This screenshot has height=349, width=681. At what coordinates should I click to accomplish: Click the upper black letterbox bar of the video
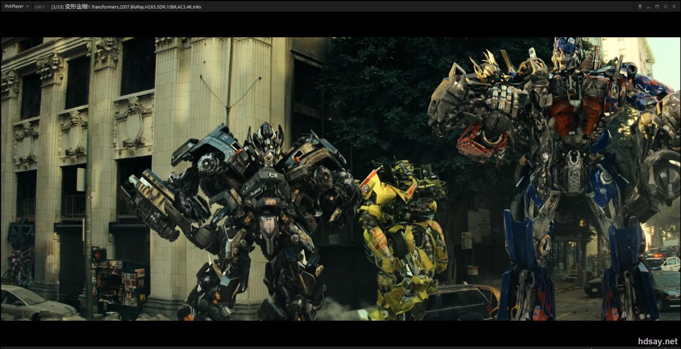pos(341,25)
